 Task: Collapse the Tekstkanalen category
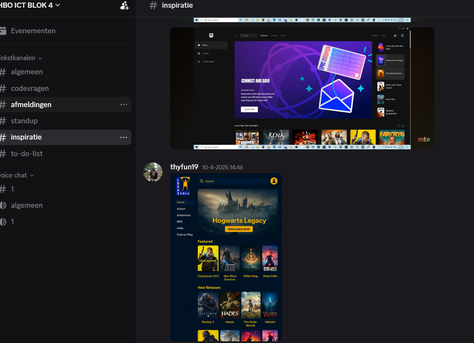(x=21, y=58)
